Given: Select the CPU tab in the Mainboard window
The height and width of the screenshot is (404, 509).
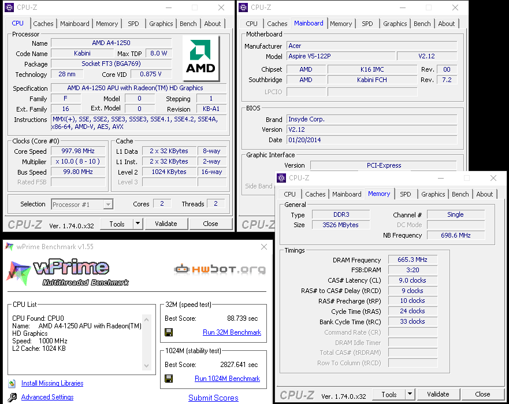Looking at the screenshot, I should click(x=251, y=24).
